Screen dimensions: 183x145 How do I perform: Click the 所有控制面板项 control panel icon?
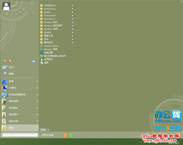(5, 95)
